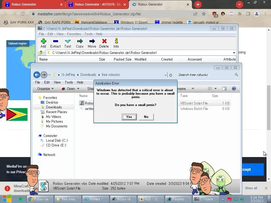Viewport: 271px width, 203px height.
Task: Select Recent Places in navigation pane
Action: (56, 112)
